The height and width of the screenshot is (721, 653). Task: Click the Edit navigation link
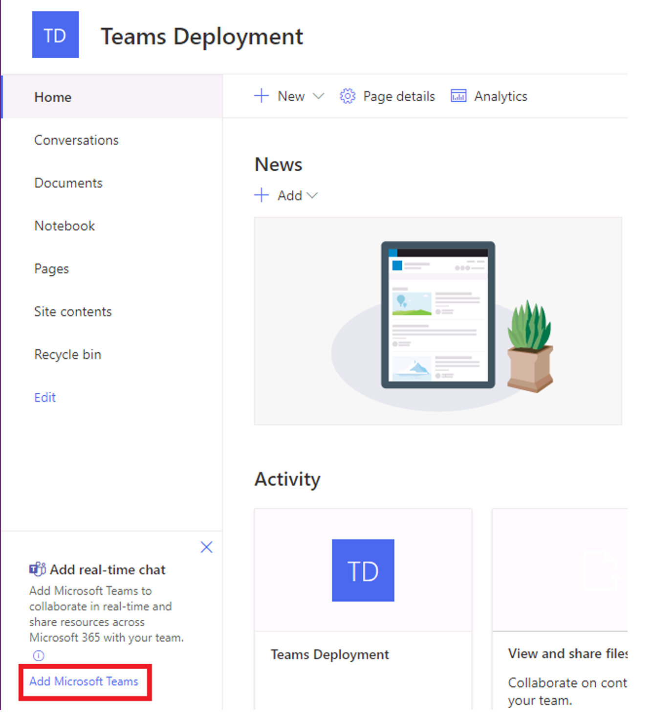tap(45, 397)
